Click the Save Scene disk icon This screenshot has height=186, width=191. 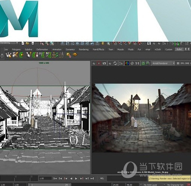[33, 43]
